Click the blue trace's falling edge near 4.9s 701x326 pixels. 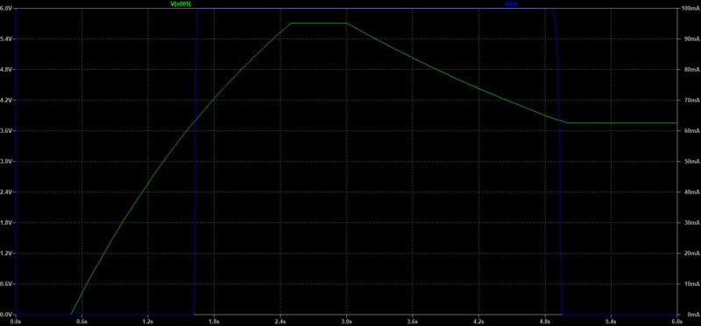558,162
